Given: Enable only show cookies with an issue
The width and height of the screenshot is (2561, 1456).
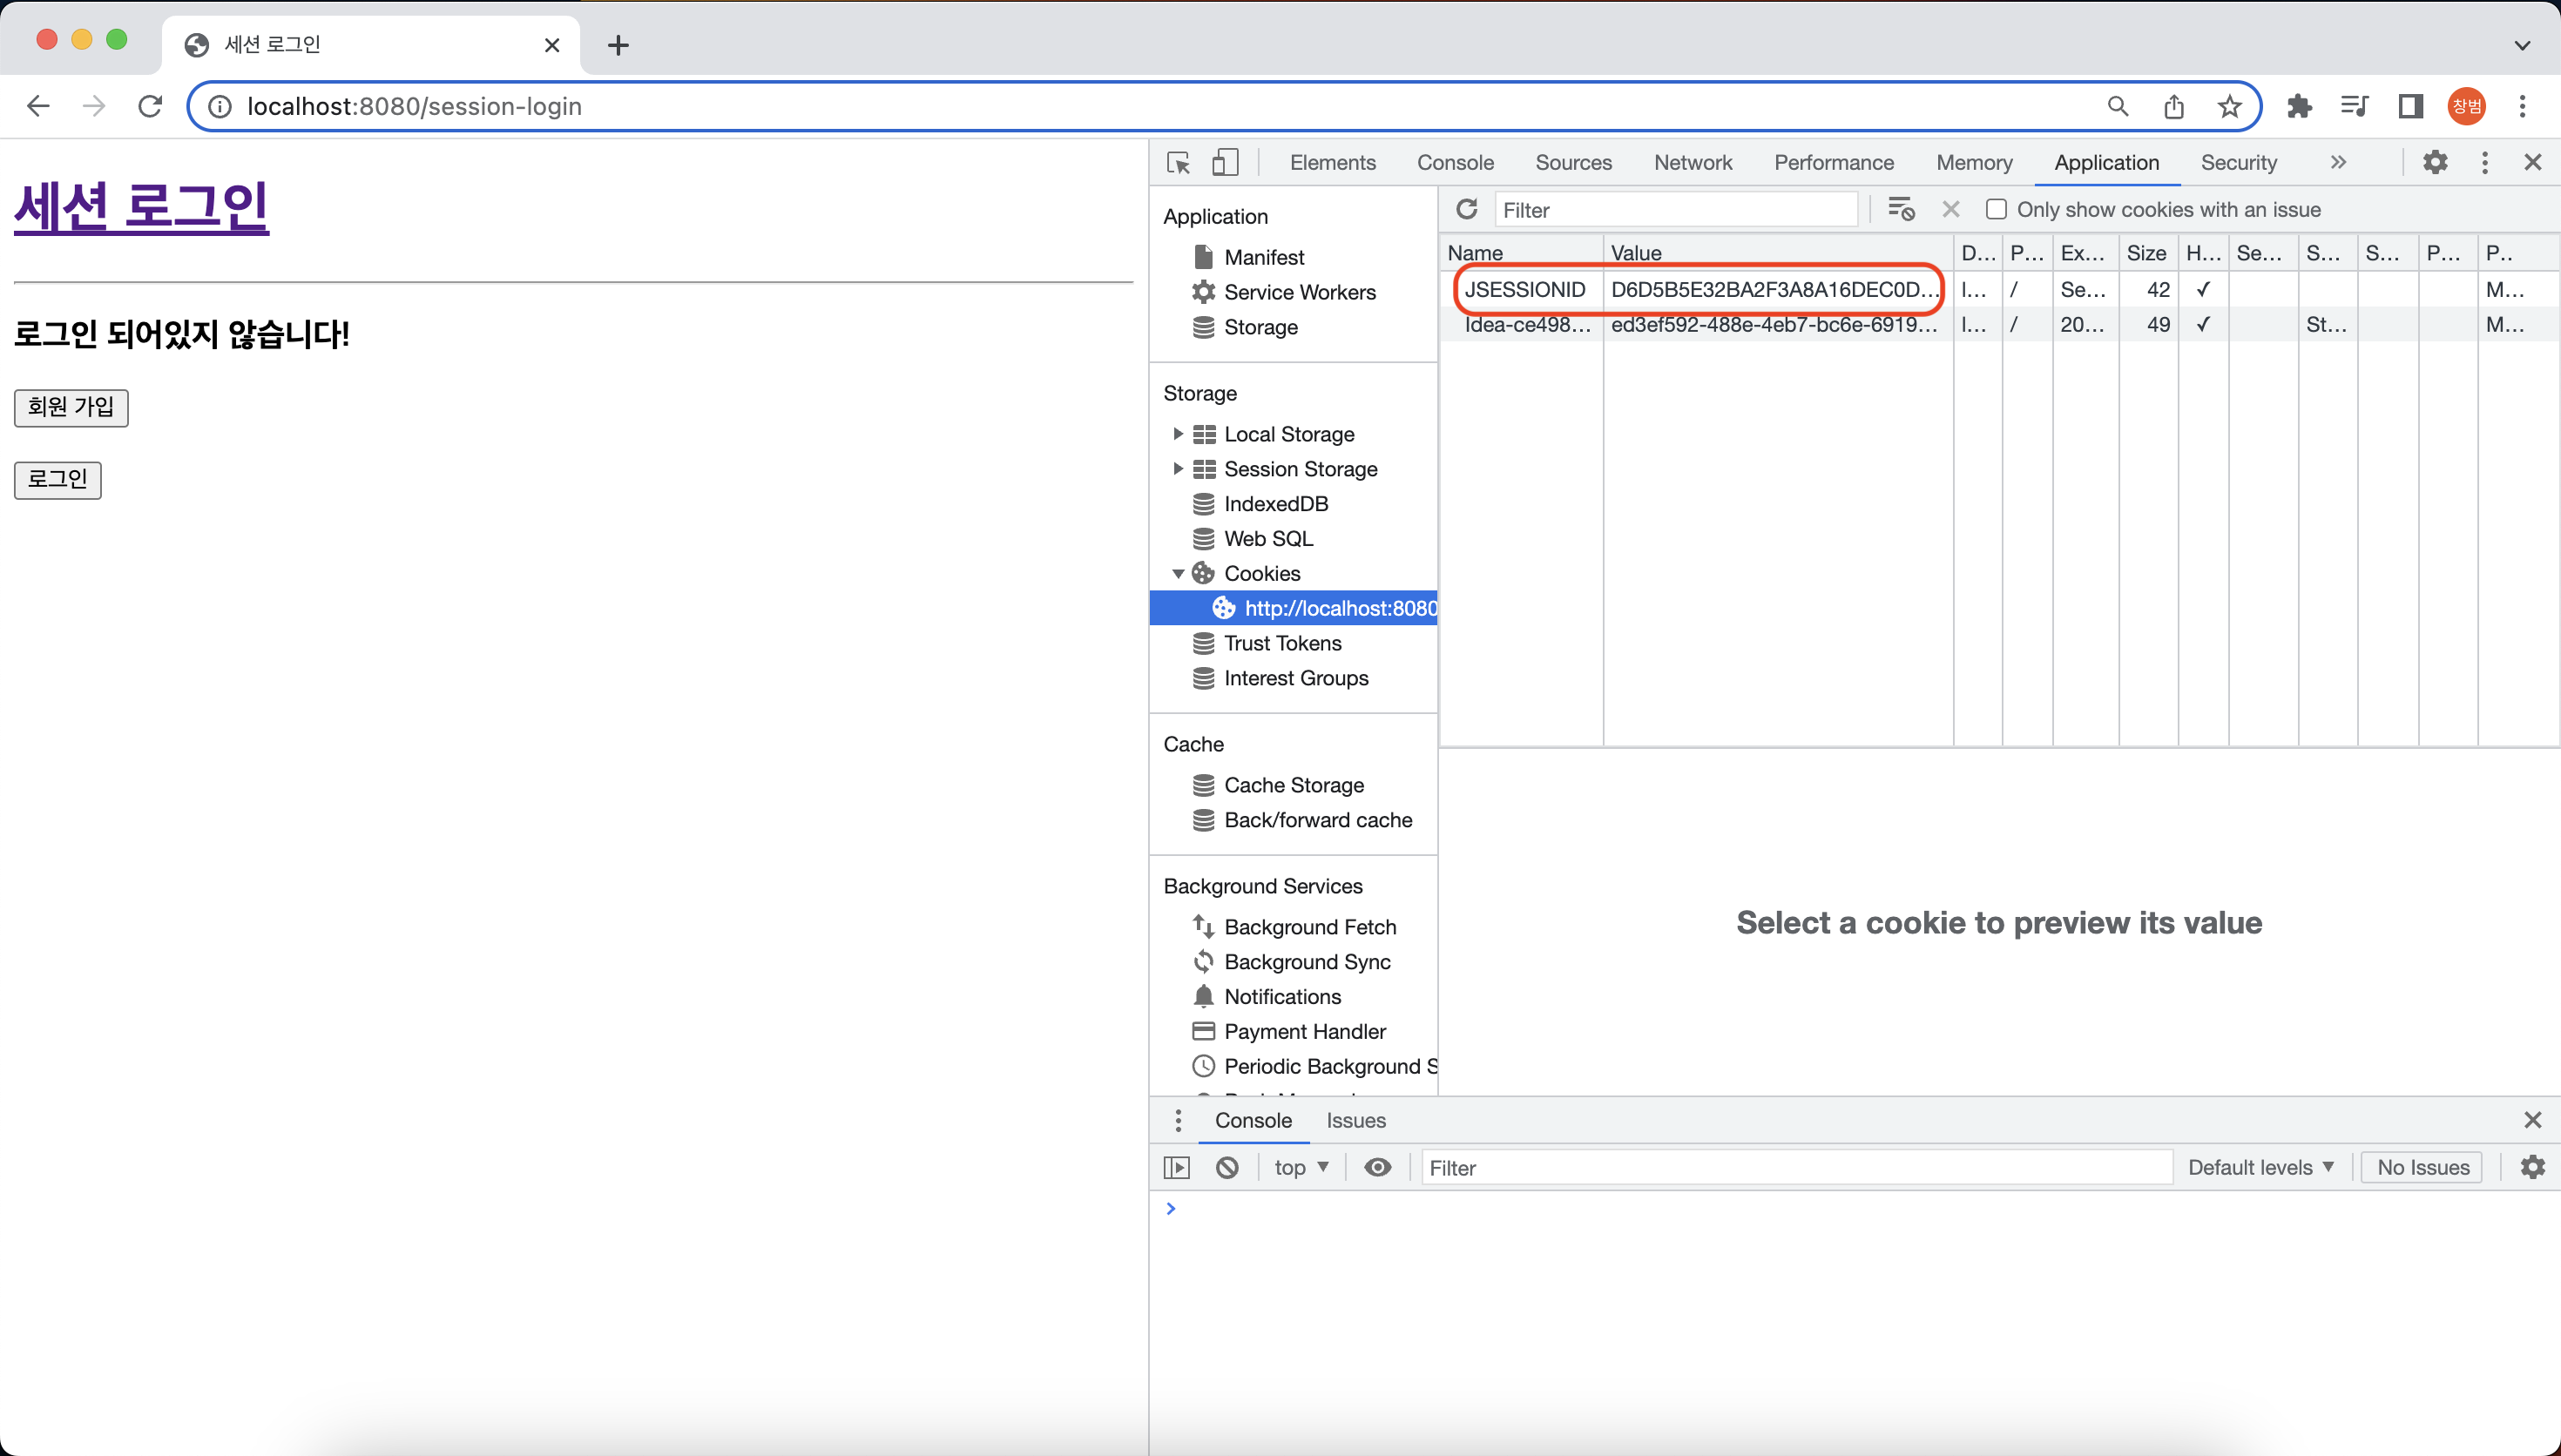Looking at the screenshot, I should [1996, 209].
